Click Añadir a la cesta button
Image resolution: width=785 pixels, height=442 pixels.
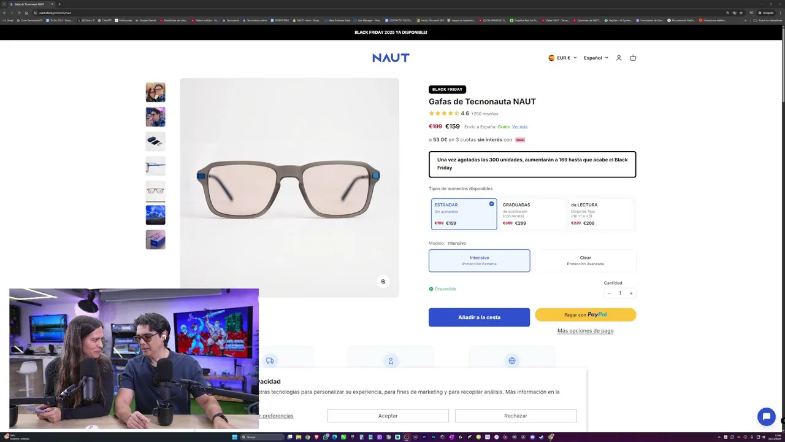point(479,317)
